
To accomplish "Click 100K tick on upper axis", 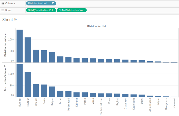I will (11, 40).
